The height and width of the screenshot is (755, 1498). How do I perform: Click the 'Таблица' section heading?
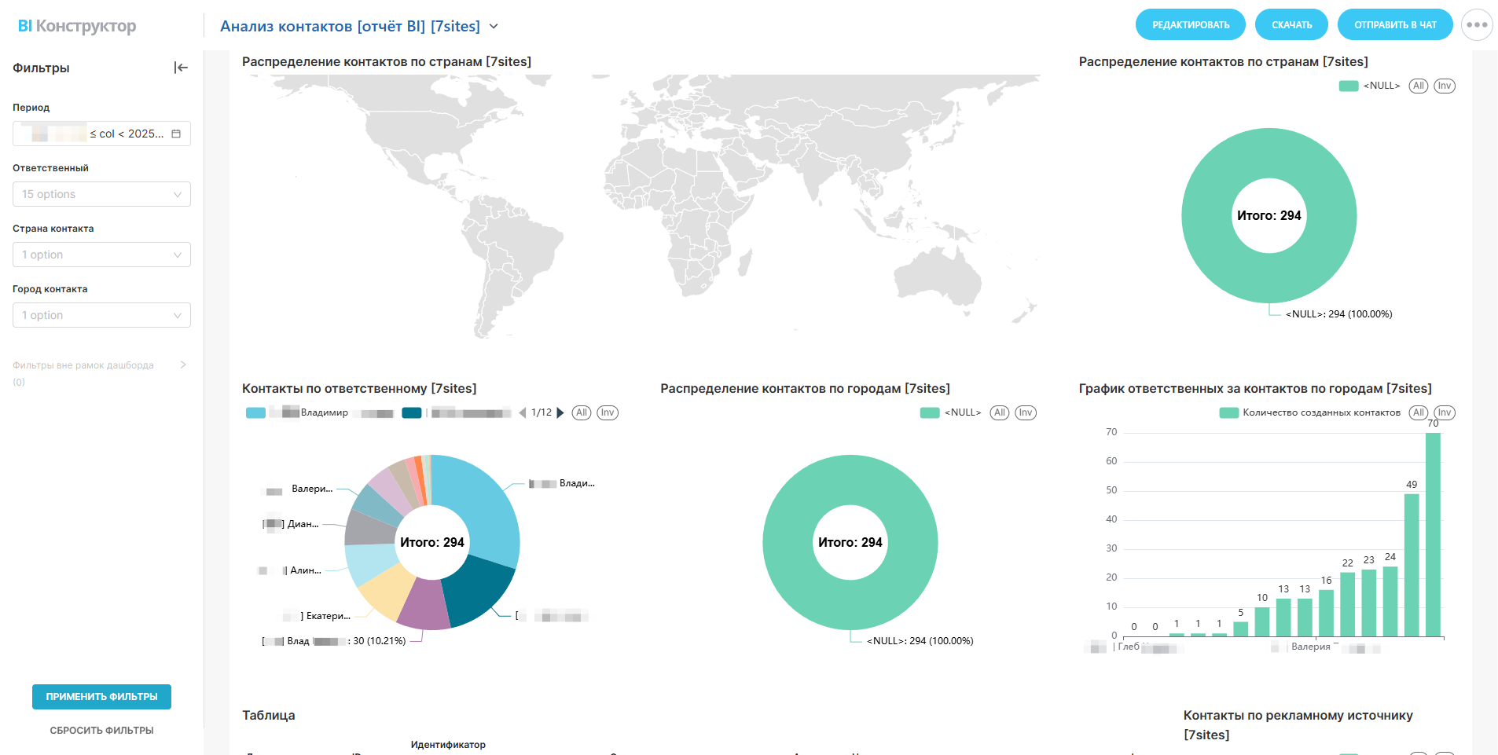click(x=269, y=715)
